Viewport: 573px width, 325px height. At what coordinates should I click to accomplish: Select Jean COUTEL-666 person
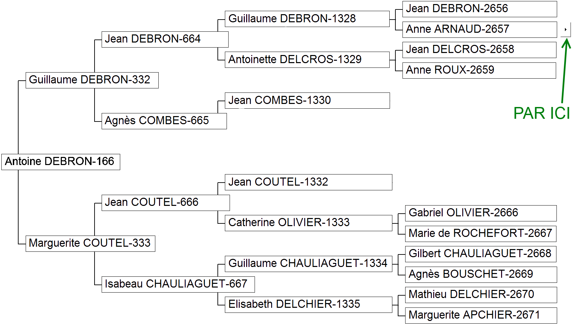click(166, 203)
